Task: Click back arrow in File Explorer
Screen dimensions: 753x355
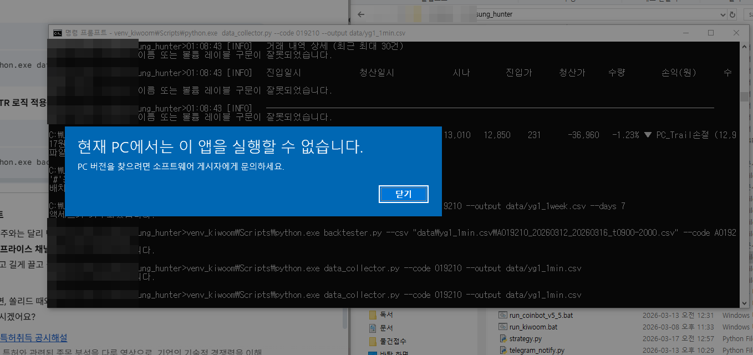Action: (x=361, y=15)
